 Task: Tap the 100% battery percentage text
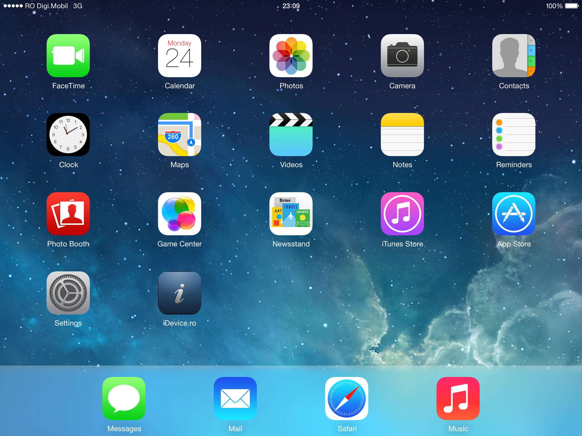[x=554, y=6]
